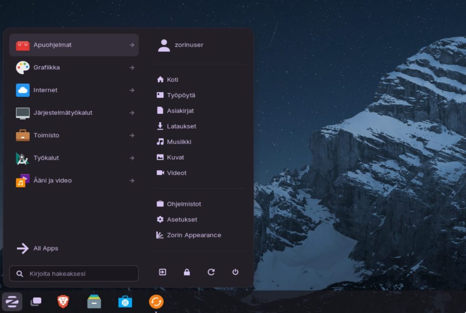The height and width of the screenshot is (313, 466).
Task: Open Brave browser from the taskbar
Action: 63,302
